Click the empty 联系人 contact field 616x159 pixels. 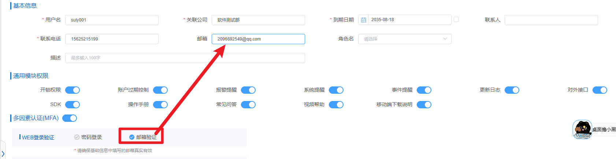point(551,20)
